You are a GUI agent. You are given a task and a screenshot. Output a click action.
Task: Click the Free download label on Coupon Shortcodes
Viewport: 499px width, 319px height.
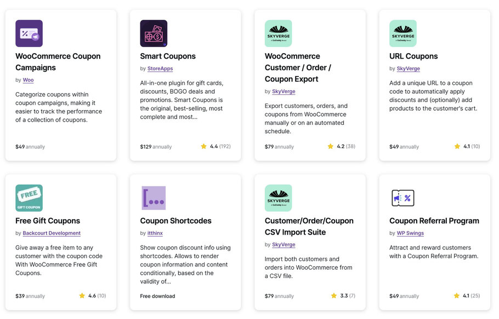point(158,295)
